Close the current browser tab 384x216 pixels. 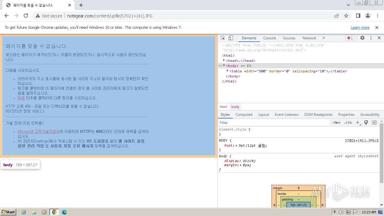coord(70,5)
